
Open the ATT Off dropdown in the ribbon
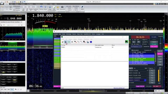pos(27,8)
